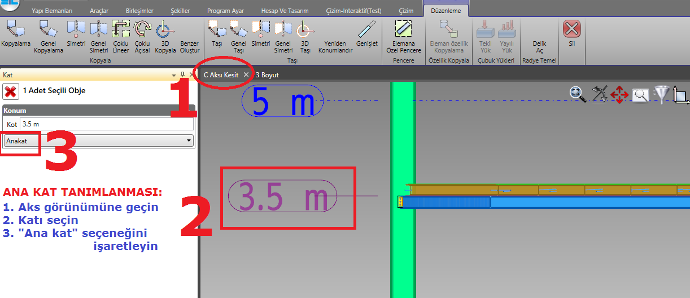Open the Yapı Elemanları ribbon tab
The image size is (690, 298).
(x=52, y=11)
